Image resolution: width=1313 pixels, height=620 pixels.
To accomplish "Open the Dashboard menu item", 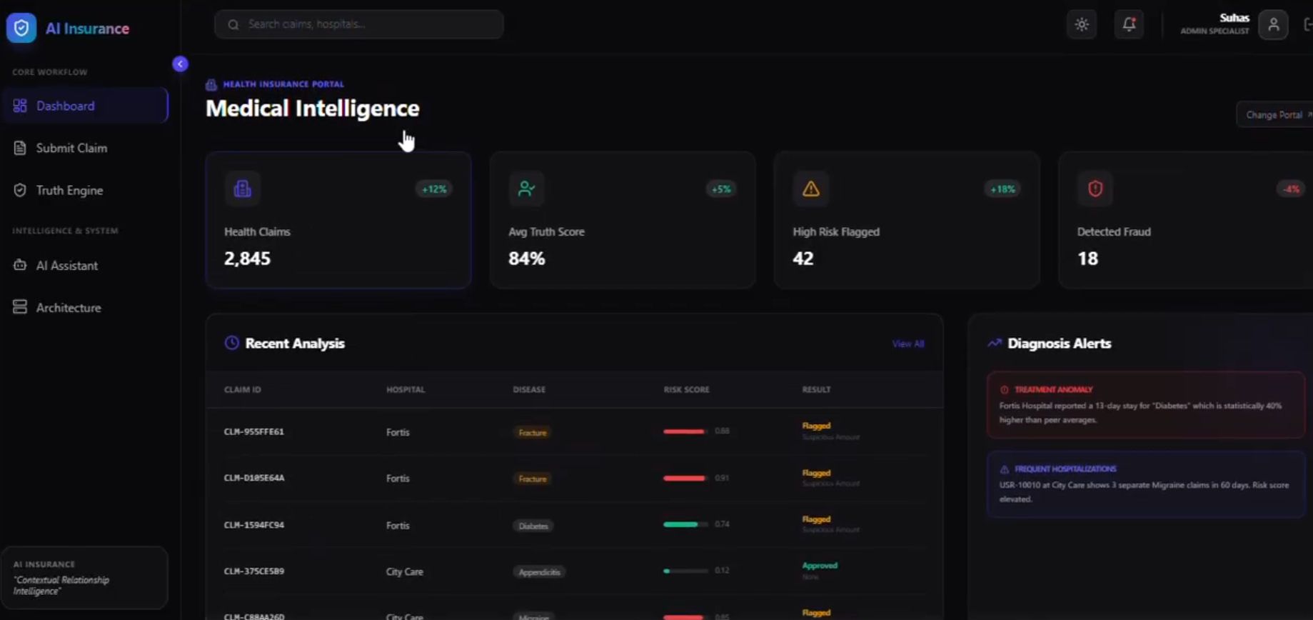I will tap(85, 106).
